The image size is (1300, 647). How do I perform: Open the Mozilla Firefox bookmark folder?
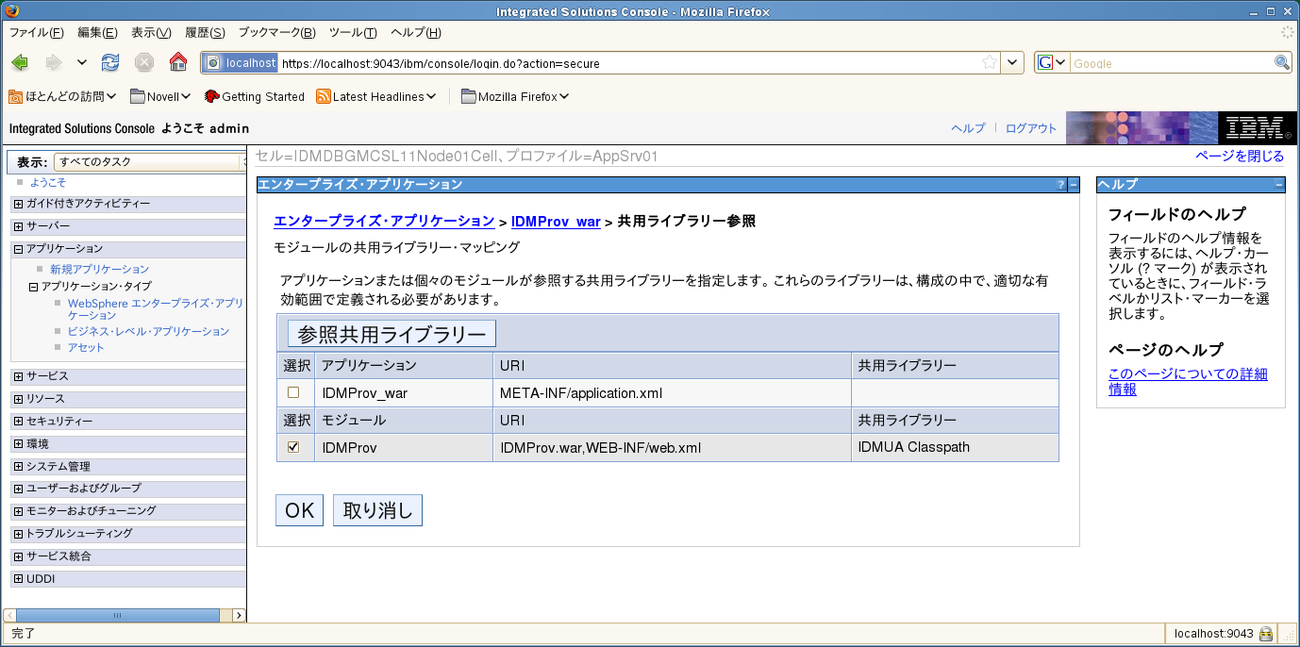tap(515, 96)
